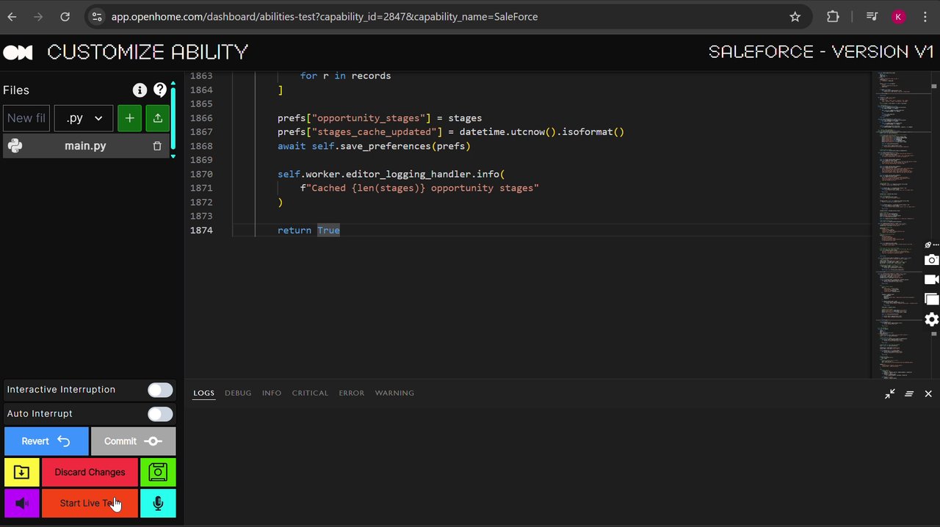
Task: Delete main.py using the trash icon
Action: click(x=157, y=146)
